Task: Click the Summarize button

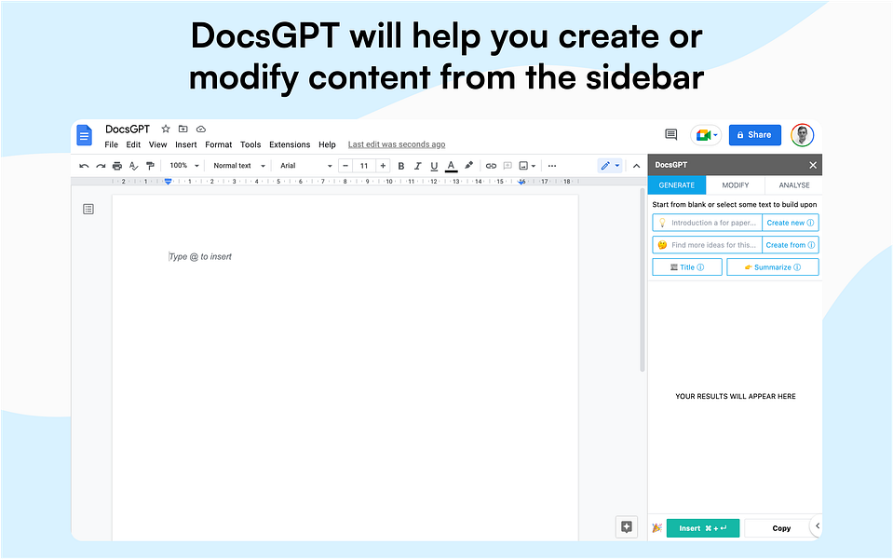Action: pos(773,267)
